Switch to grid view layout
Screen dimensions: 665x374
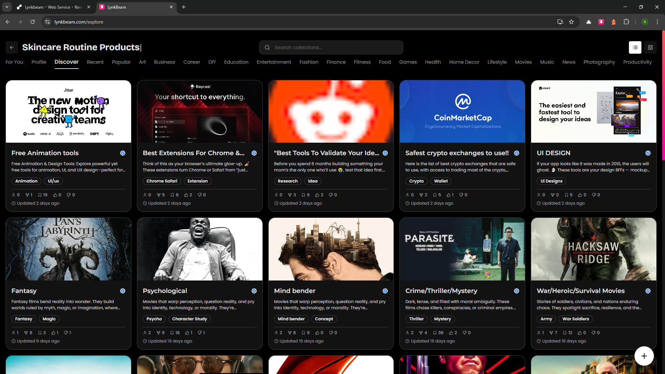(650, 47)
